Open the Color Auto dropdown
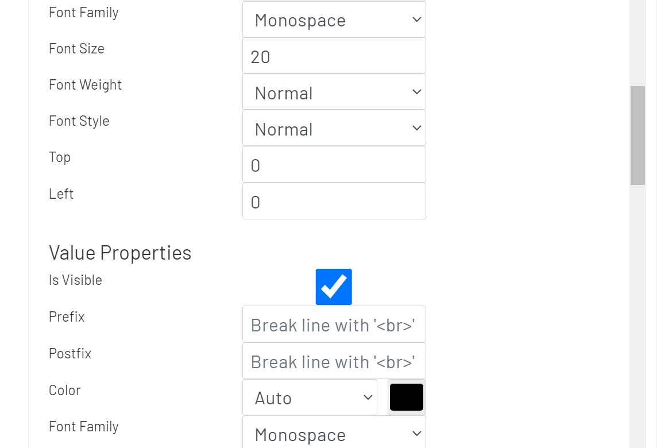Screen dimensions: 657x448 point(310,397)
